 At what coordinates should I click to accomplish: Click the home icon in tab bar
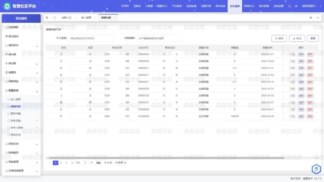pos(54,18)
